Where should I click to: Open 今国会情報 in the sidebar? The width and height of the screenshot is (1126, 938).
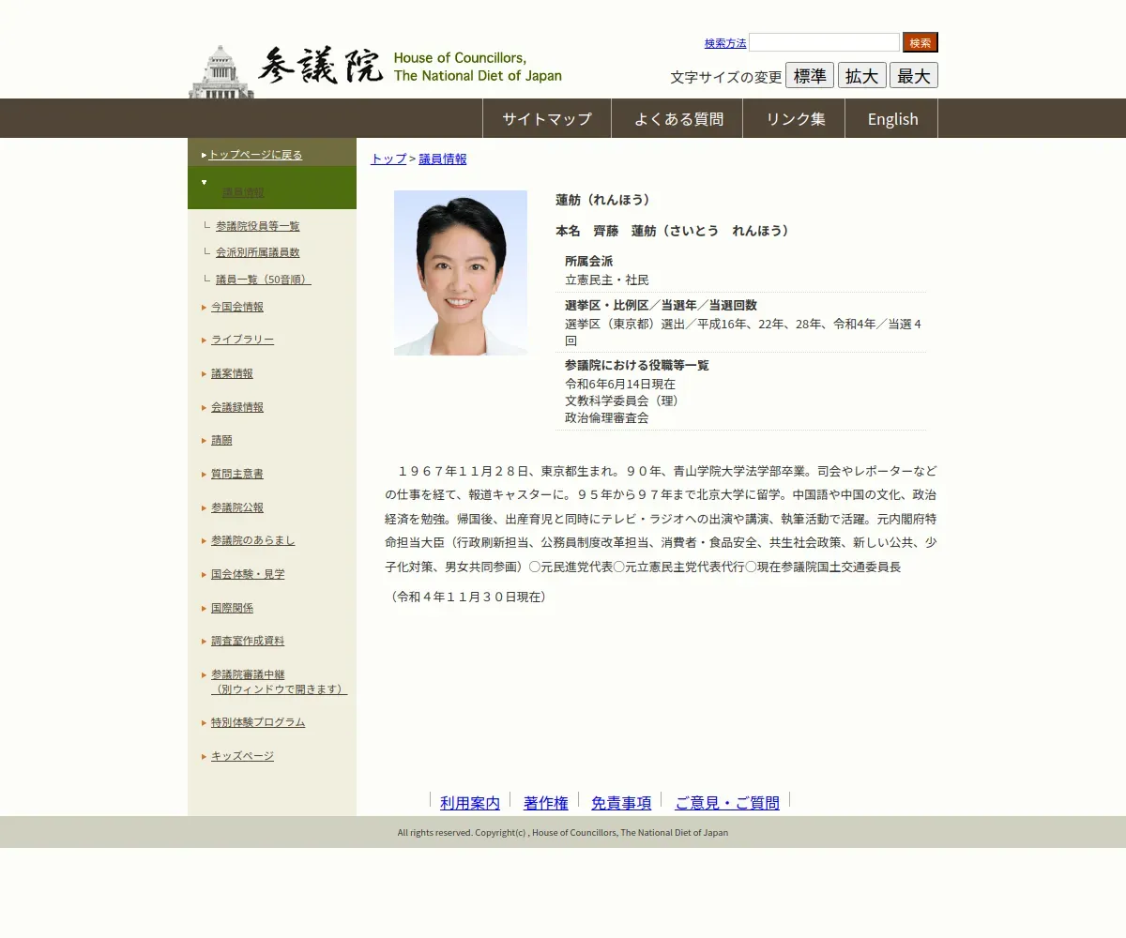pos(237,307)
